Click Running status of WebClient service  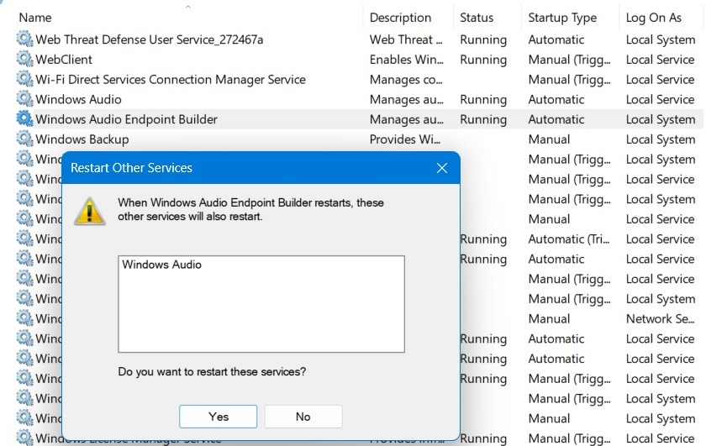click(x=483, y=60)
